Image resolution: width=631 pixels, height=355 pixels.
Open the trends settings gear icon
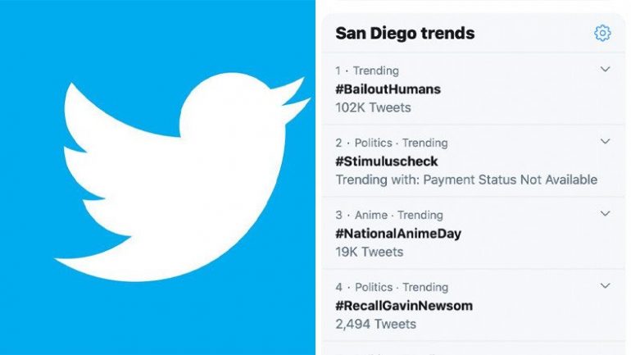click(602, 33)
